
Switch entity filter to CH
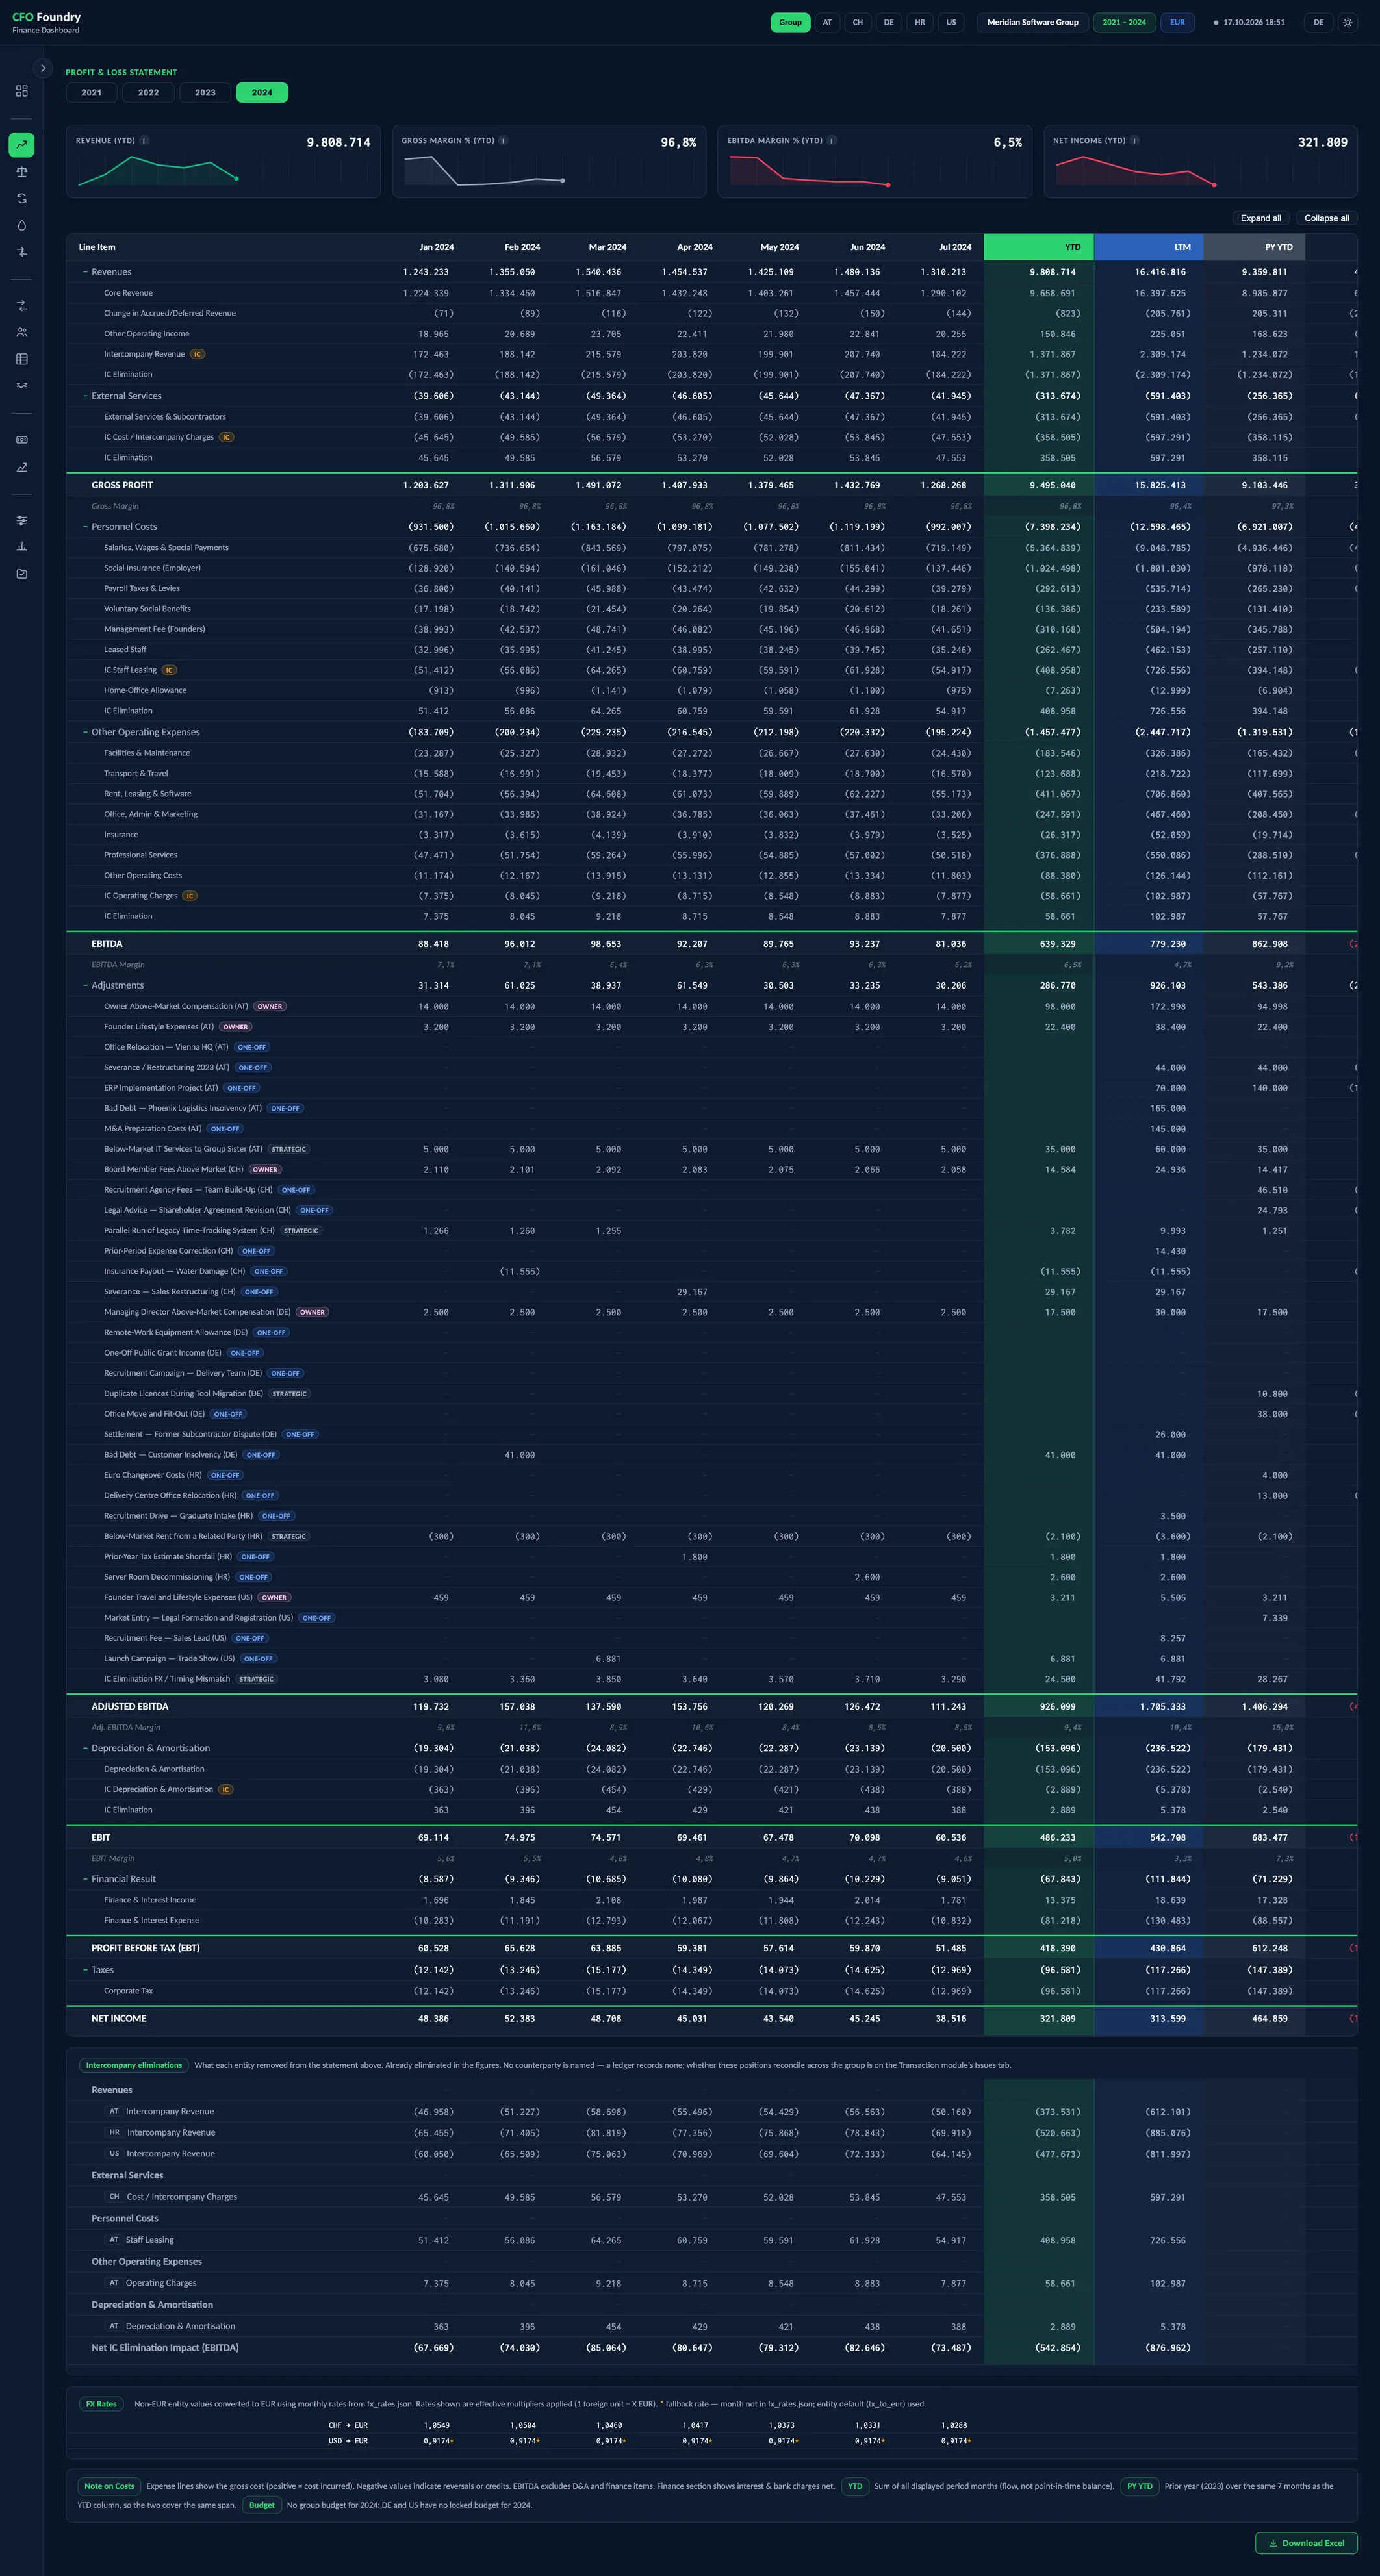pyautogui.click(x=857, y=22)
